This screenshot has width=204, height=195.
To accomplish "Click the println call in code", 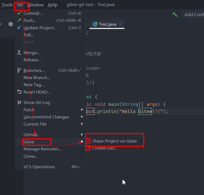I will pyautogui.click(x=107, y=112).
